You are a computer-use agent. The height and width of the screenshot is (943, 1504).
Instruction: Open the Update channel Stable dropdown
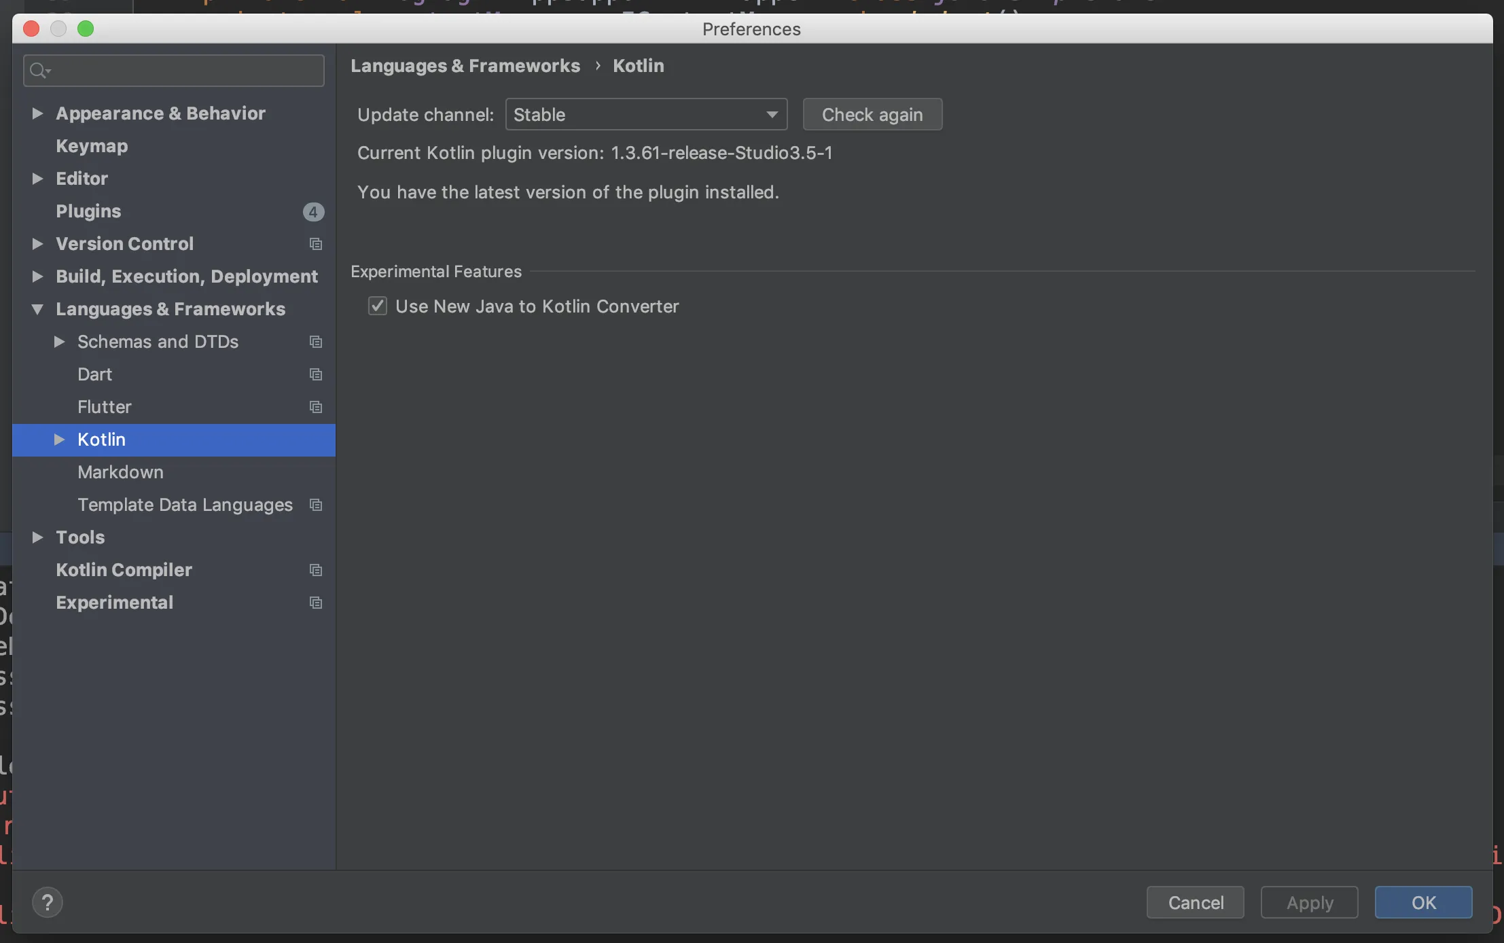click(x=646, y=114)
